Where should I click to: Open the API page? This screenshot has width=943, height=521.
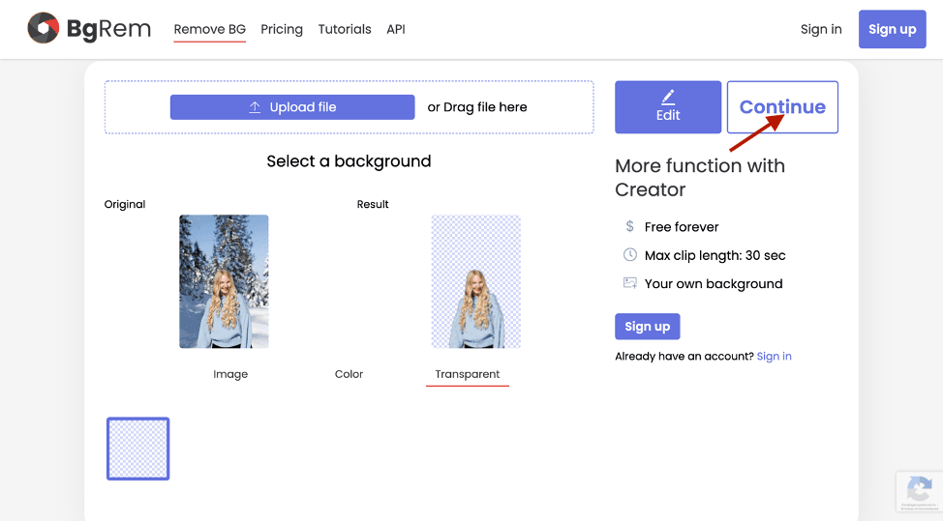coord(396,29)
